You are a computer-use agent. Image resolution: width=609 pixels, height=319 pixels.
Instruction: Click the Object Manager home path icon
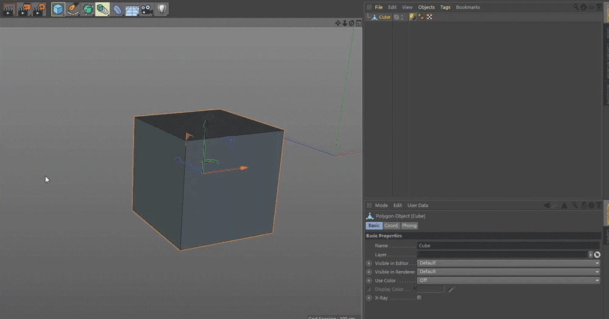(583, 7)
